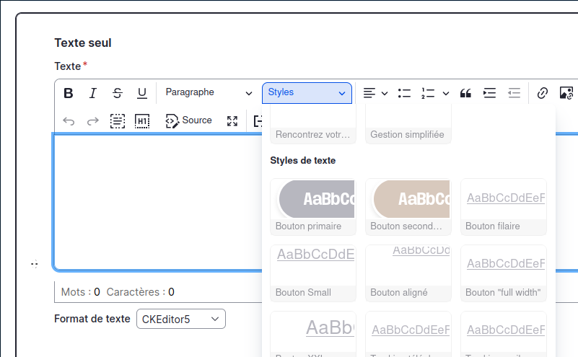Open the Paragraphe heading dropdown
Viewport: 578px width, 357px height.
coord(209,93)
